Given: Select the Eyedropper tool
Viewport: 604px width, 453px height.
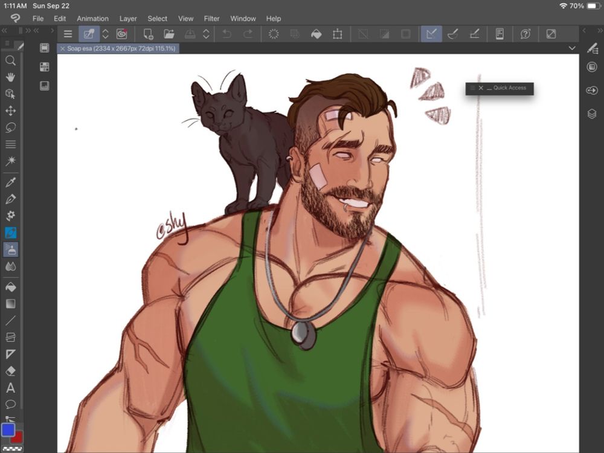Looking at the screenshot, I should [10, 182].
